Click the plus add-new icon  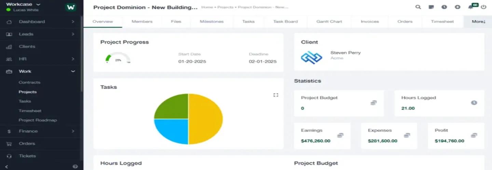tap(457, 7)
